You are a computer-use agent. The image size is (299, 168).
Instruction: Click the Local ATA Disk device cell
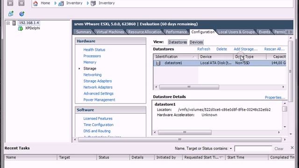[x=216, y=63]
